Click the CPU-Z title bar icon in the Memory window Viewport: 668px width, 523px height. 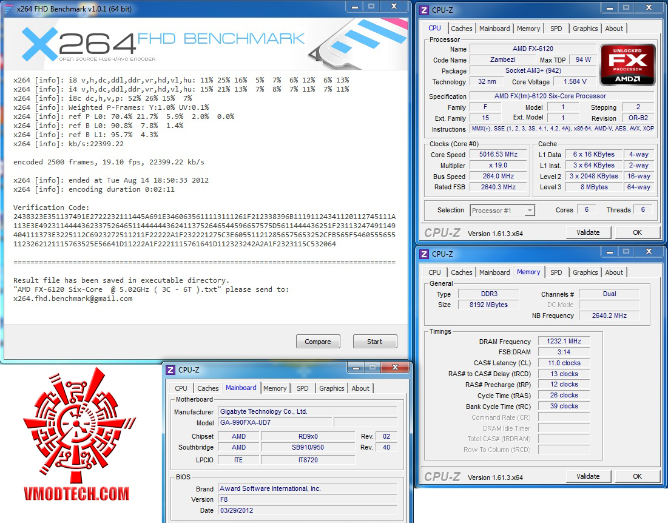click(x=424, y=254)
